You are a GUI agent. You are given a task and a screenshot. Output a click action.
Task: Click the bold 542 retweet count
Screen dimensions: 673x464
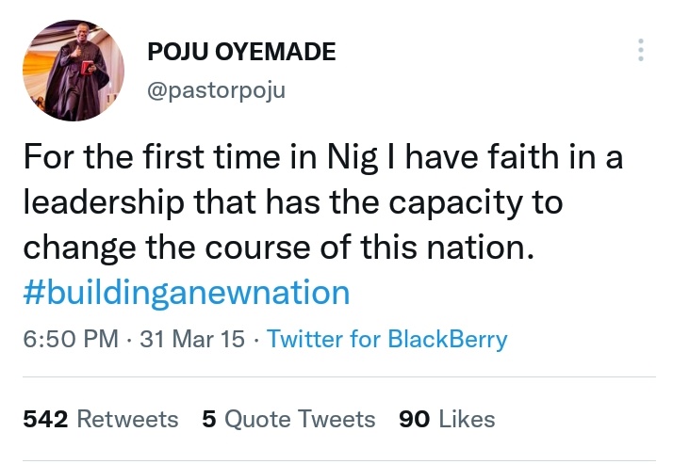[x=44, y=419]
